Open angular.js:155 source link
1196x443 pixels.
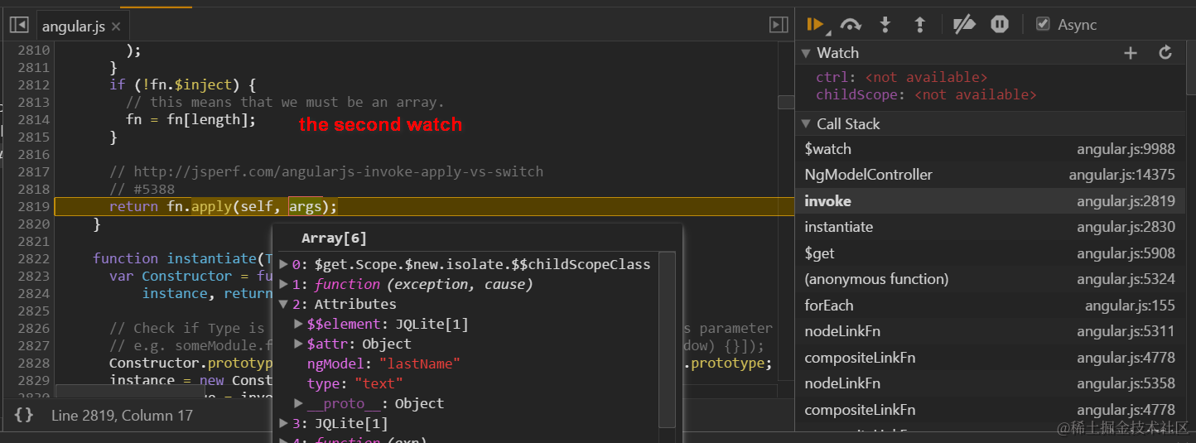click(1130, 306)
